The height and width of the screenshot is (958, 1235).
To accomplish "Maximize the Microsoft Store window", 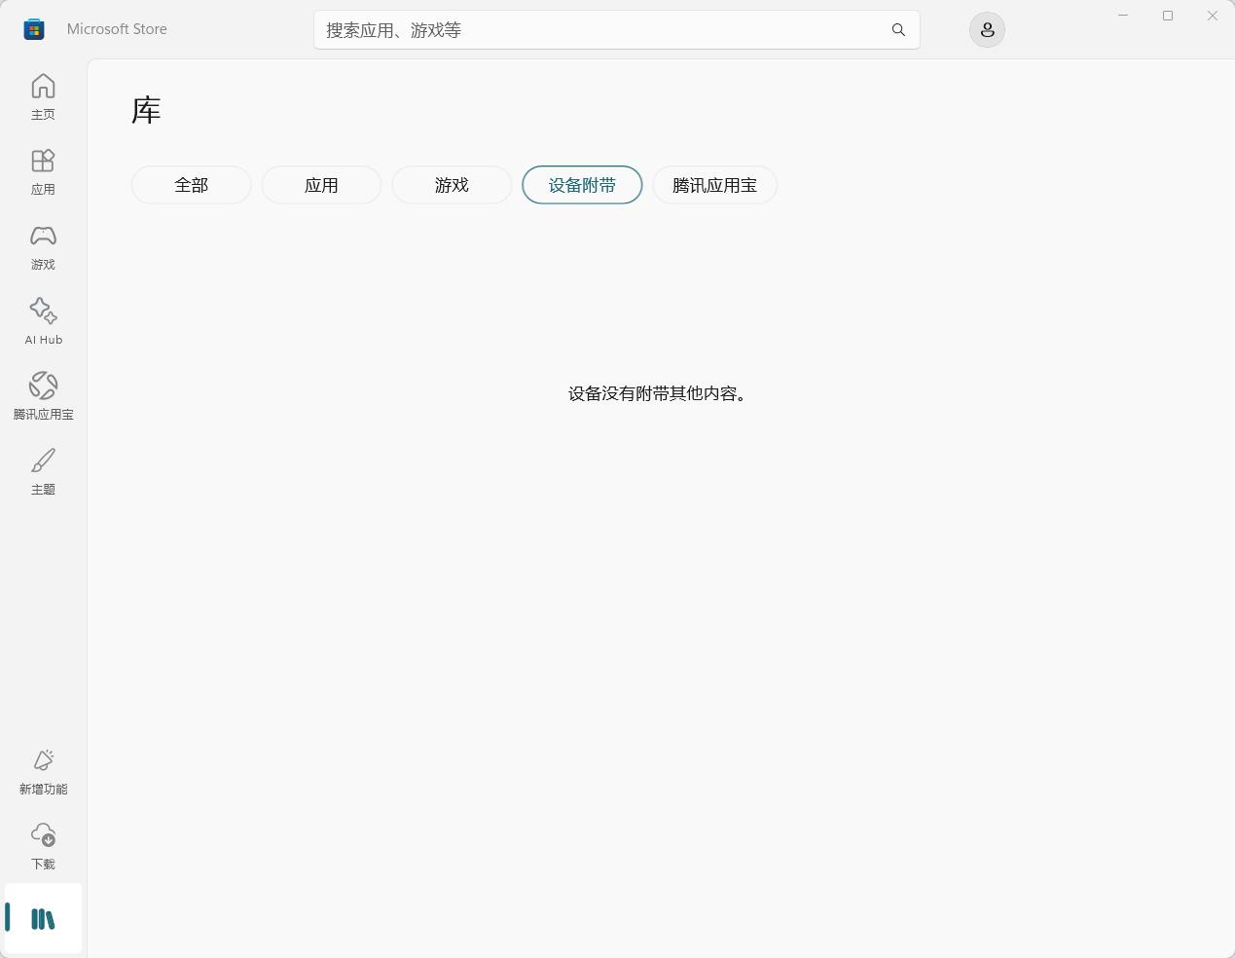I will [1168, 16].
